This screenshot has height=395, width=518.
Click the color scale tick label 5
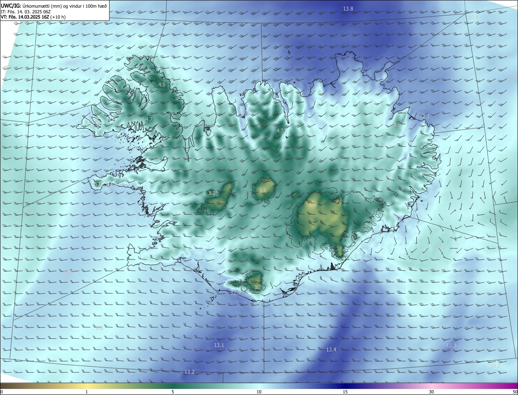(173, 392)
